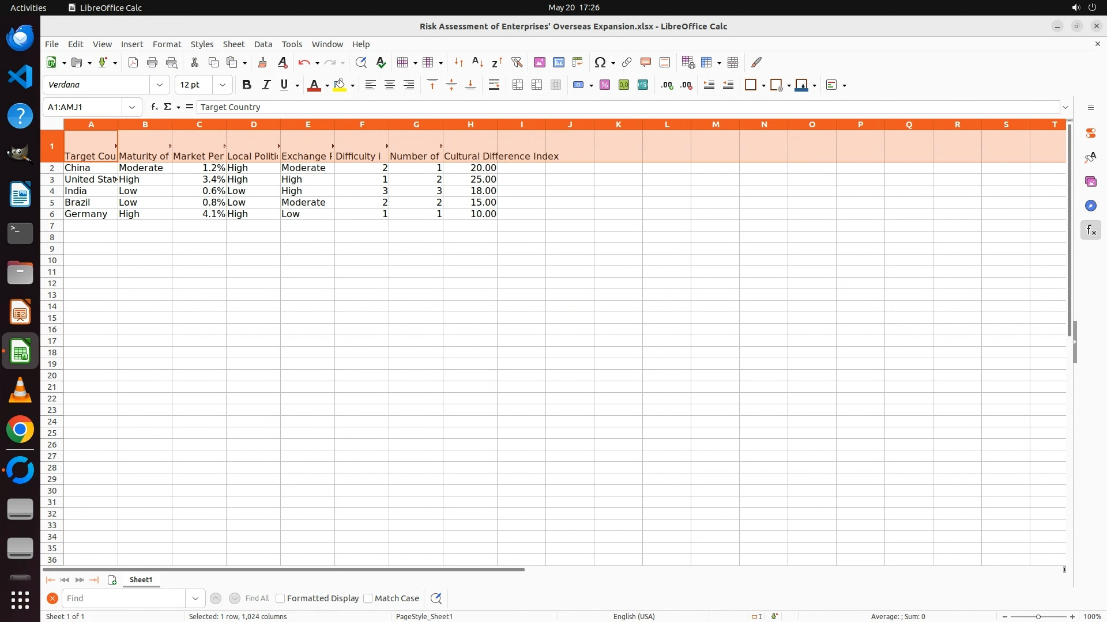The width and height of the screenshot is (1107, 622).
Task: Apply the yellow background highlight color
Action: point(340,85)
